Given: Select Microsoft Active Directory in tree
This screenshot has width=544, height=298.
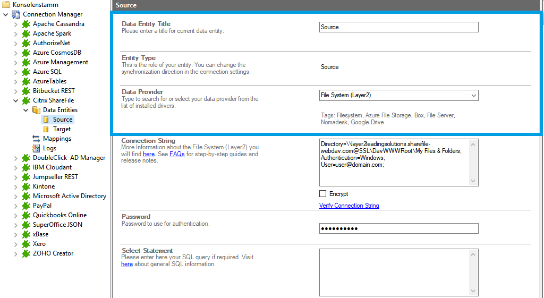Looking at the screenshot, I should click(69, 196).
